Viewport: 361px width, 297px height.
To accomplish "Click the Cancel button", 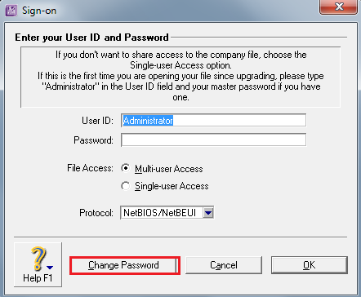I will click(224, 265).
